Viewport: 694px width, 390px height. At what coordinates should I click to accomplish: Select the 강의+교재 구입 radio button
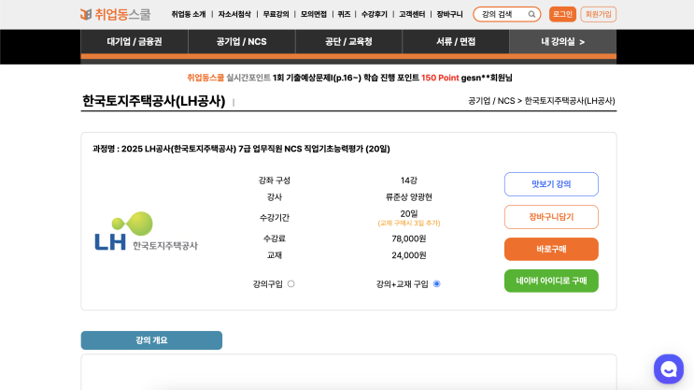pos(437,283)
